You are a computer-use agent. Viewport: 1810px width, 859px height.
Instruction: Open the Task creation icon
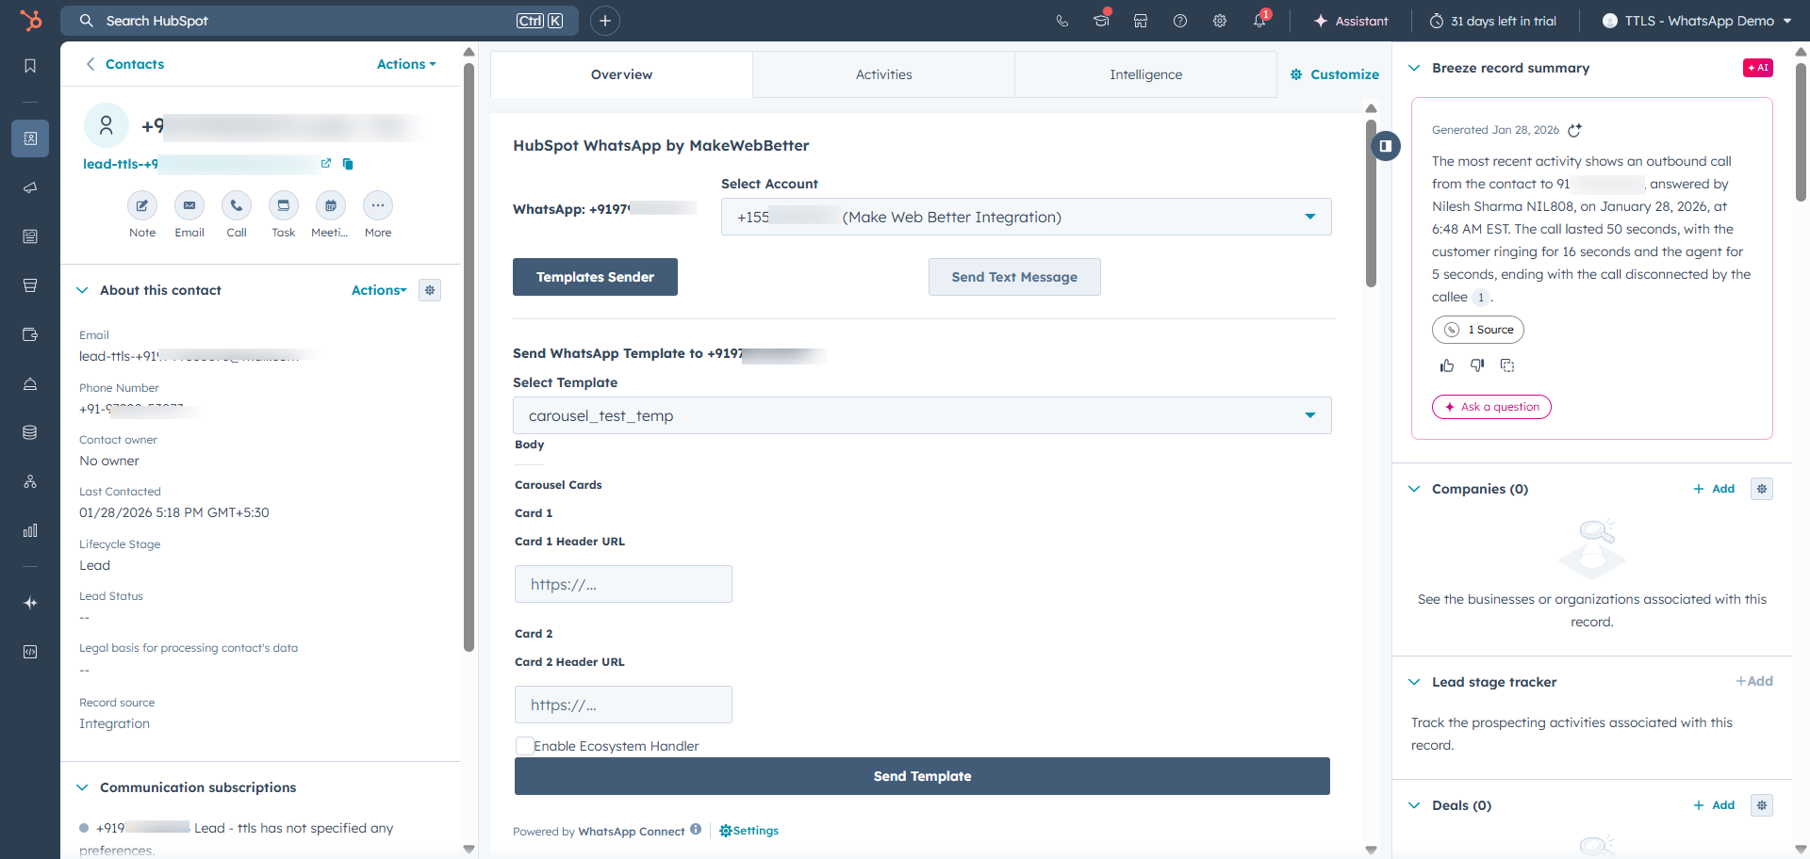click(284, 205)
